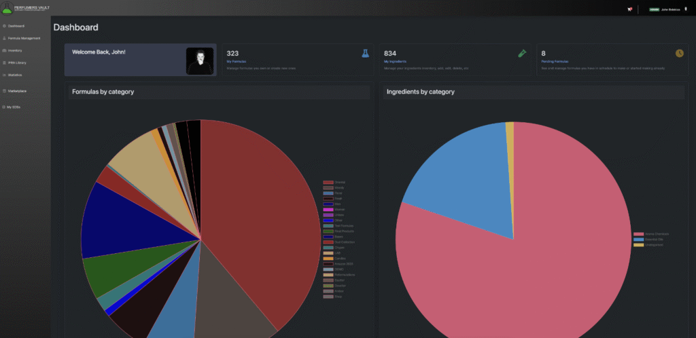Click the Amber legend color swatch
The image size is (696, 338).
click(x=328, y=291)
